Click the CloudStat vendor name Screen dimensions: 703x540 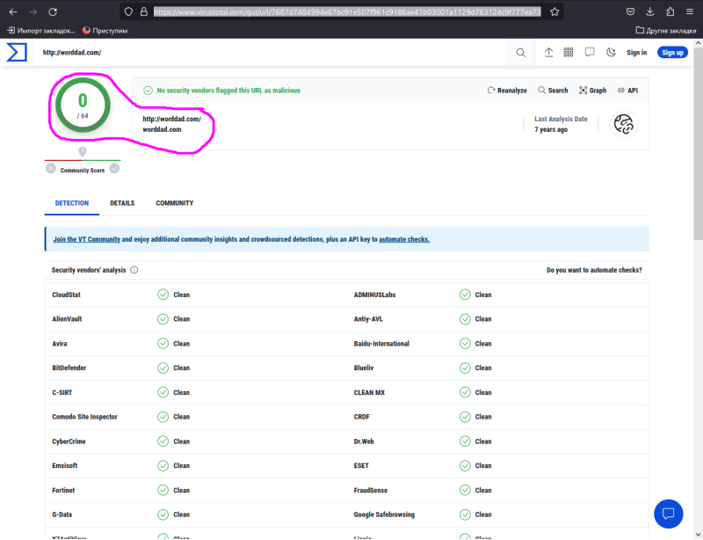(67, 295)
